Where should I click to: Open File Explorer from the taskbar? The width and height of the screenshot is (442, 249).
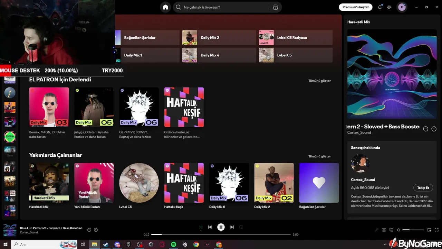(x=94, y=245)
